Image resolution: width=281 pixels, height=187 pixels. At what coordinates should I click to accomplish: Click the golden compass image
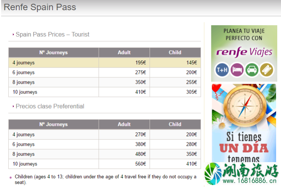point(245,106)
